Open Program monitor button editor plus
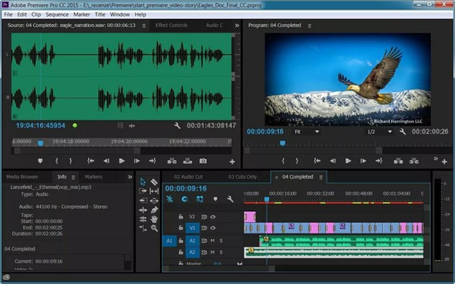 [444, 162]
